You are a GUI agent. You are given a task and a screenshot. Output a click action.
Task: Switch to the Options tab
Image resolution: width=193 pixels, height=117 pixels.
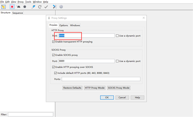click(63, 25)
